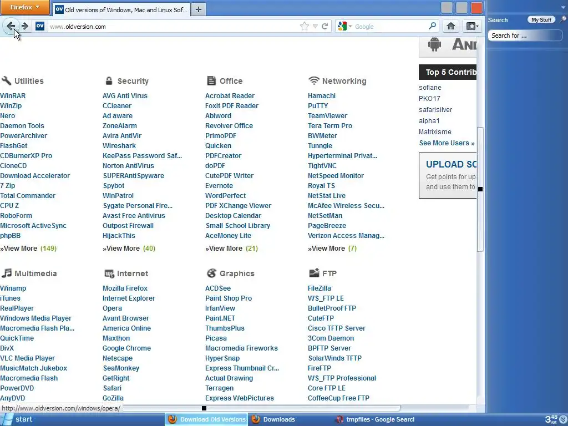Image resolution: width=568 pixels, height=426 pixels.
Task: Open the Evernote link
Action: 219,185
